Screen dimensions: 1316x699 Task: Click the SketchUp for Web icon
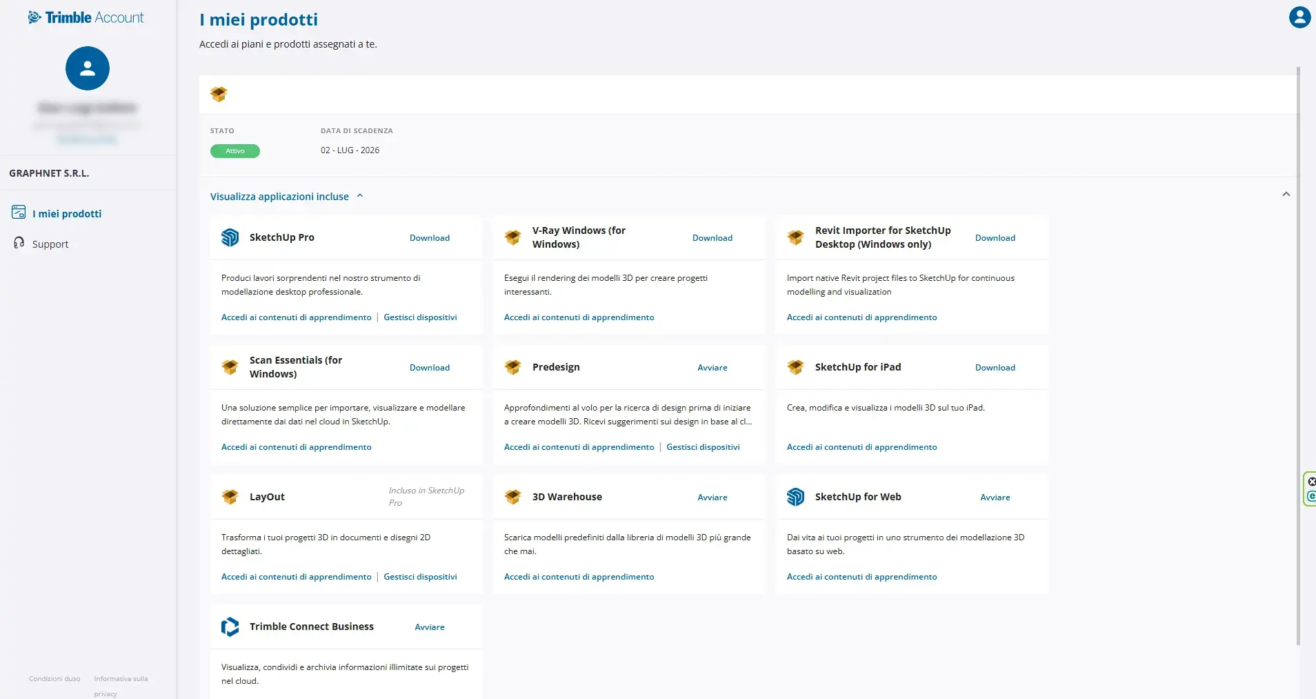(795, 497)
